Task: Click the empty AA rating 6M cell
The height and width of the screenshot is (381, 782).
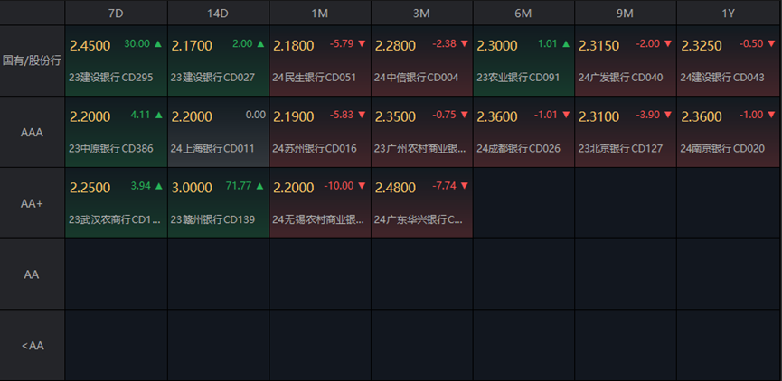Action: click(x=523, y=274)
